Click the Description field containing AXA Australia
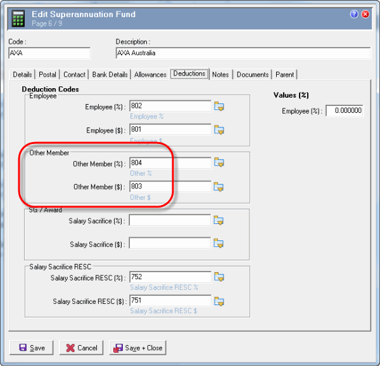This screenshot has height=366, width=380. [x=243, y=53]
